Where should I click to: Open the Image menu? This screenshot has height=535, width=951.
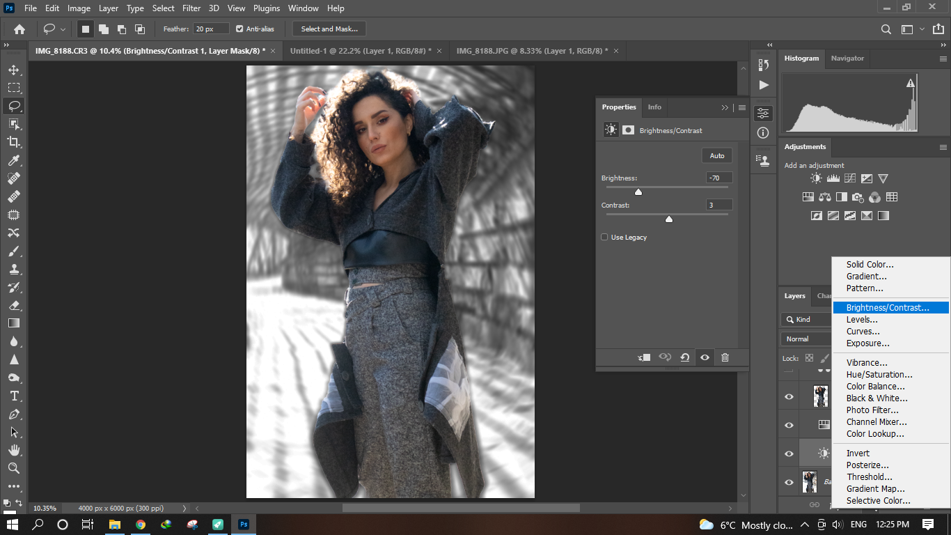(x=79, y=8)
